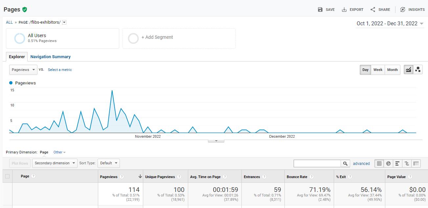Screen dimensions: 428x208
Task: Click the advanced filter link
Action: click(x=361, y=163)
